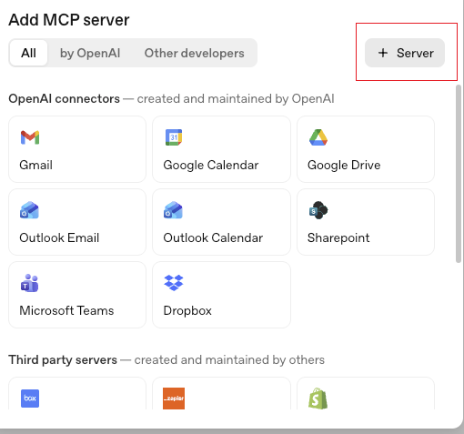Click the Google Calendar label text
Image resolution: width=464 pixels, height=434 pixels.
pos(211,166)
